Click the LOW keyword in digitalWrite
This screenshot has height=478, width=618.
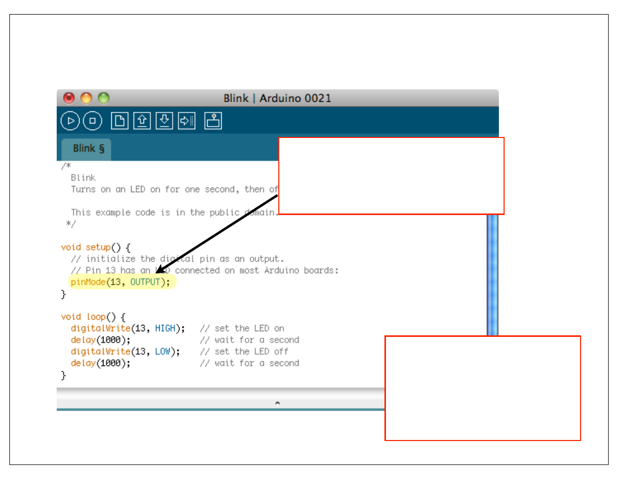pos(162,351)
